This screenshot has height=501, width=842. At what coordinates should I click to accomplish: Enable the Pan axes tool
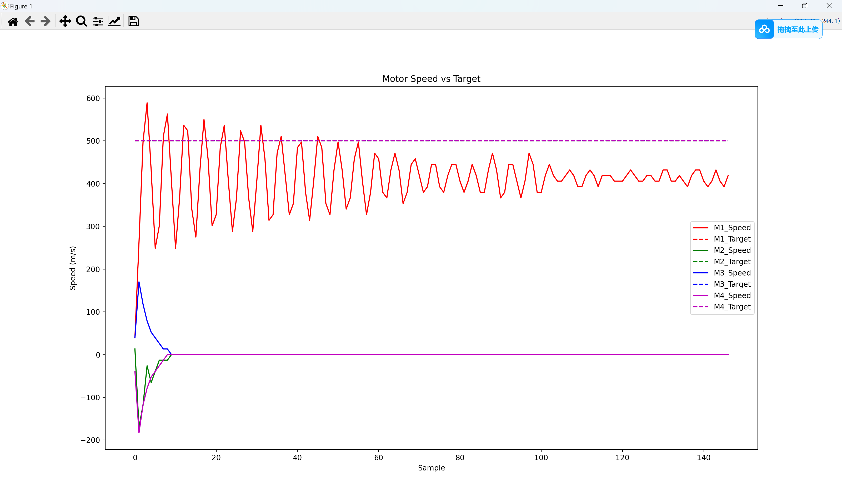[65, 22]
